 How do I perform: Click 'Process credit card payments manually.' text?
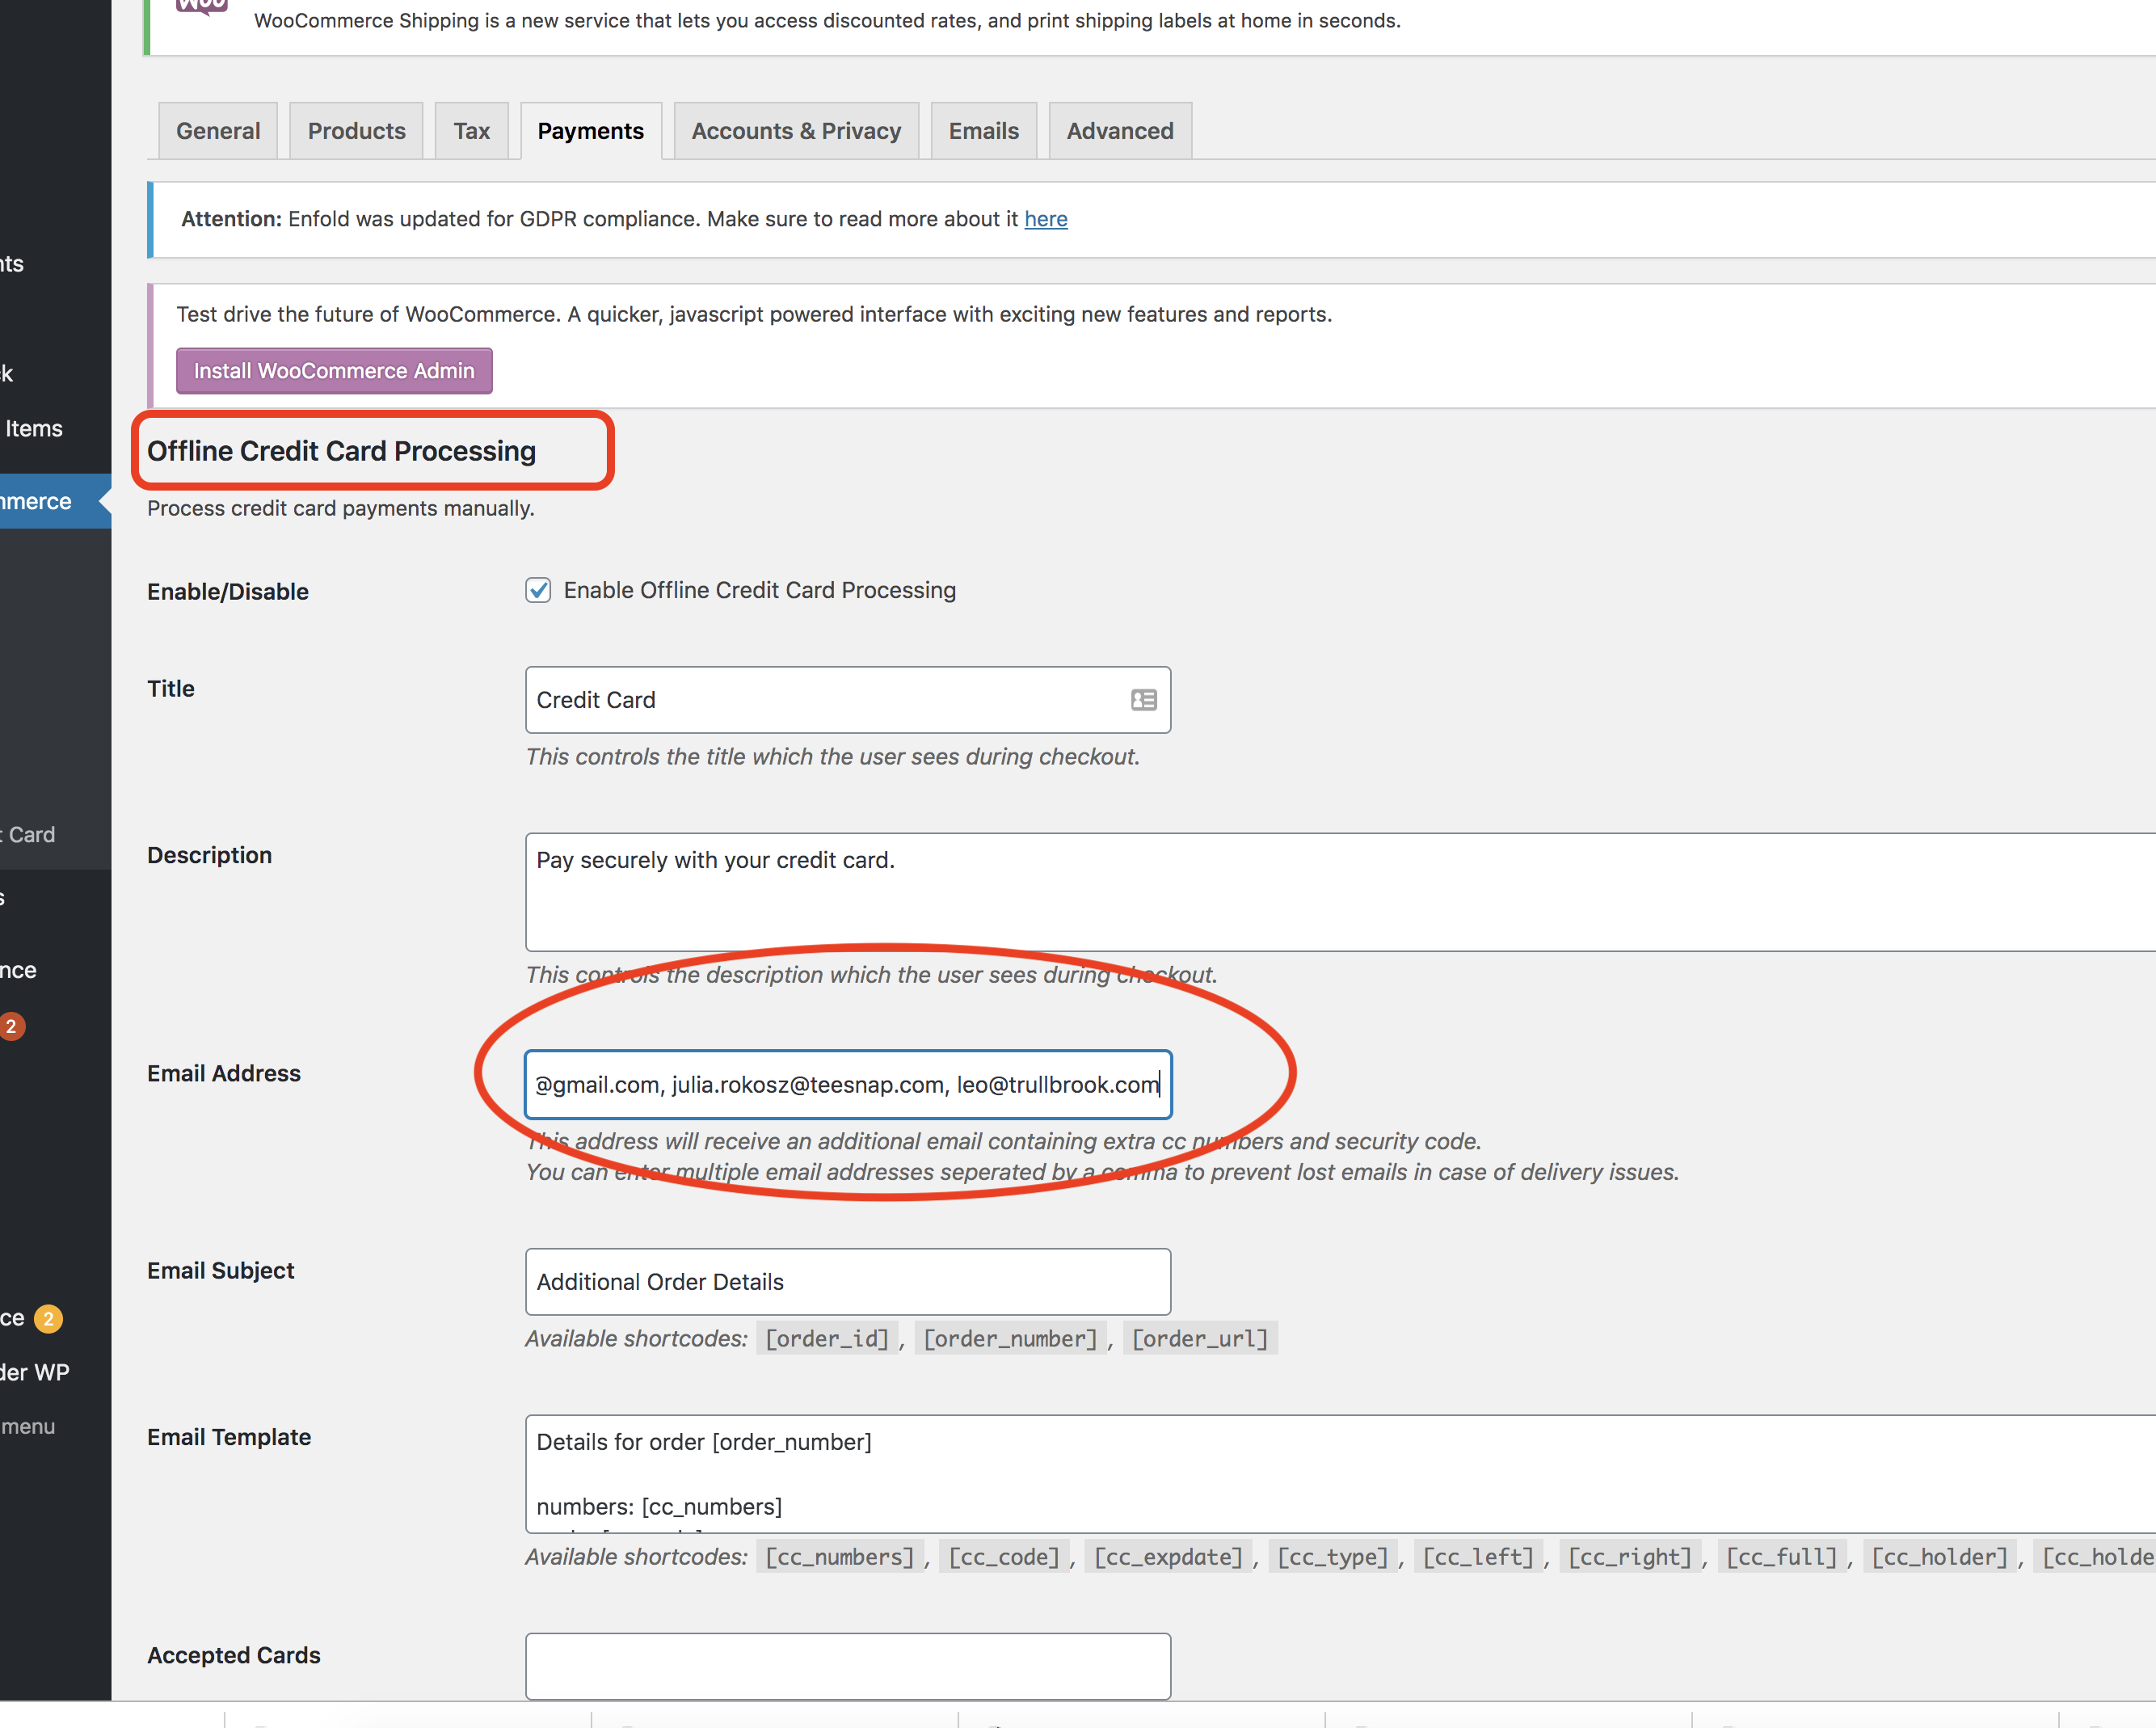point(341,508)
